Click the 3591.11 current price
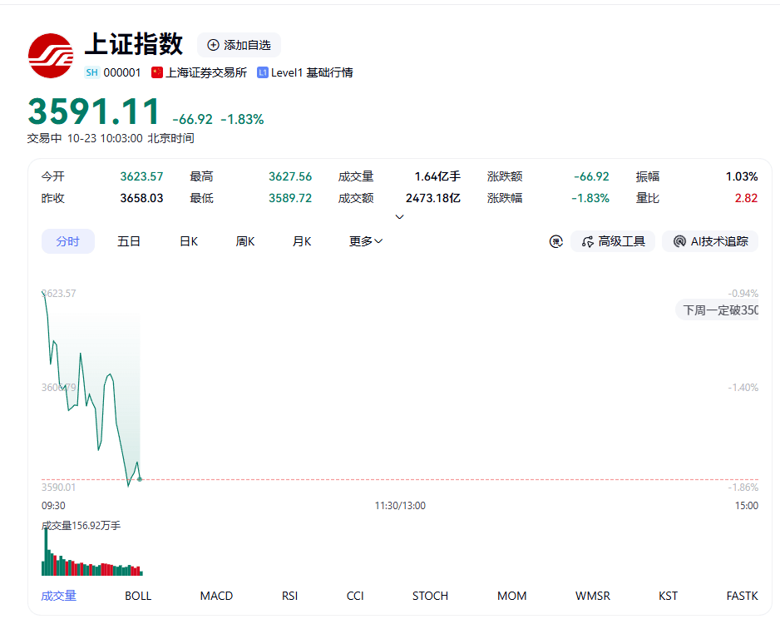 coord(94,111)
